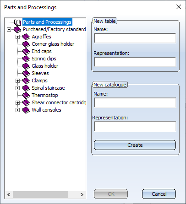Collapse the Purchased/Factory standard node

click(9, 29)
